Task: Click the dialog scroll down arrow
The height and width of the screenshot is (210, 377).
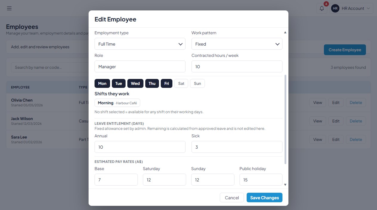Action: [x=285, y=185]
